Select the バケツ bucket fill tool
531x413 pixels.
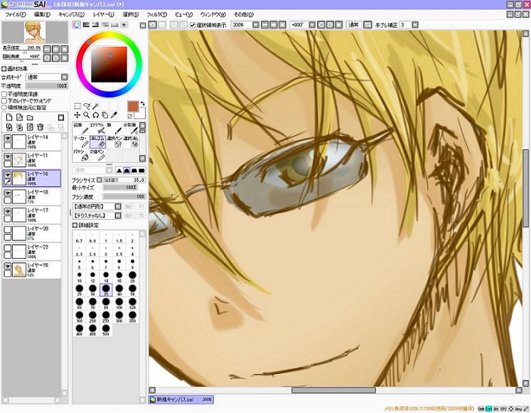[x=81, y=156]
